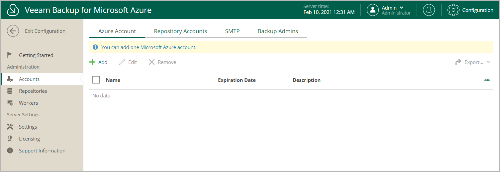Click the Remove X icon
This screenshot has width=500, height=172.
(x=152, y=62)
